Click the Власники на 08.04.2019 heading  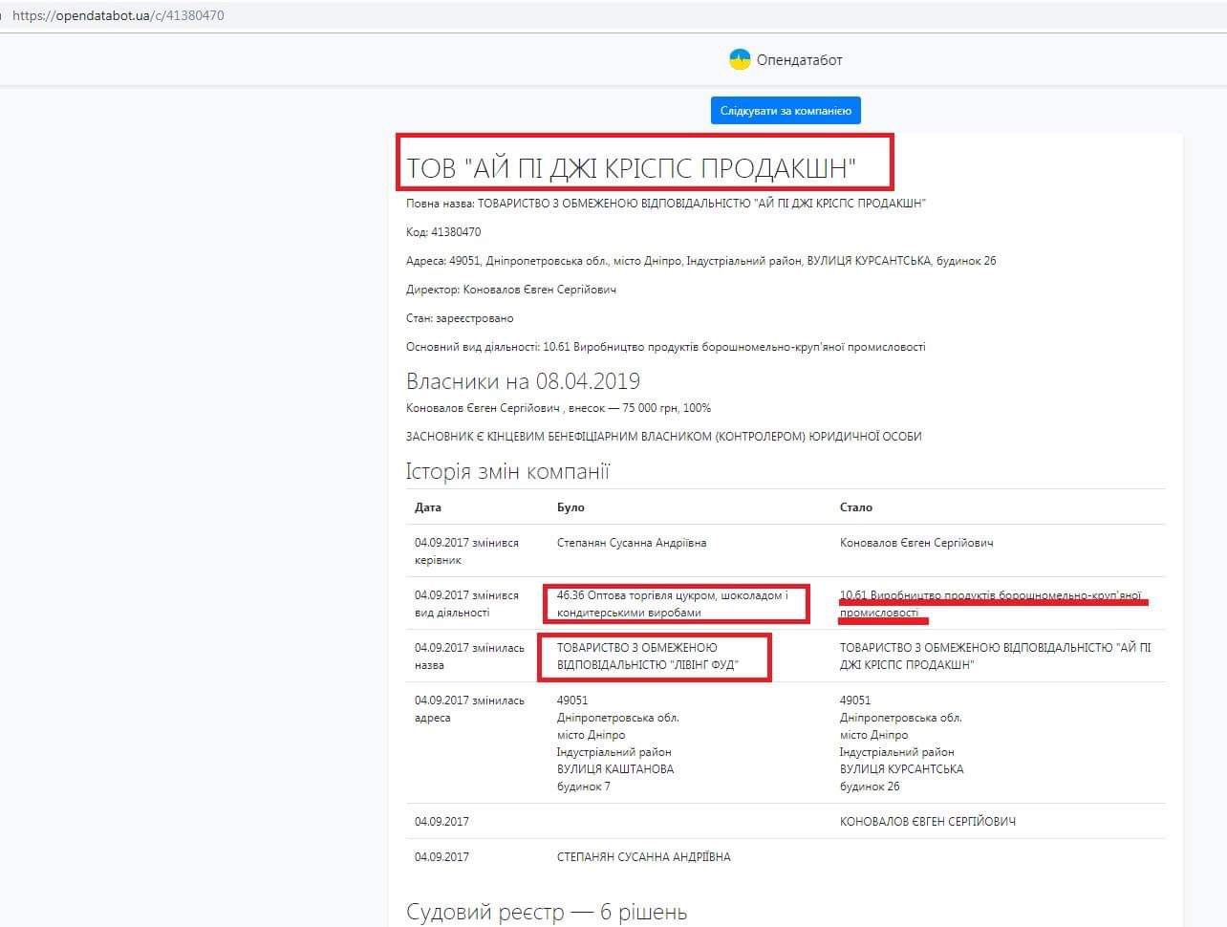[x=523, y=381]
